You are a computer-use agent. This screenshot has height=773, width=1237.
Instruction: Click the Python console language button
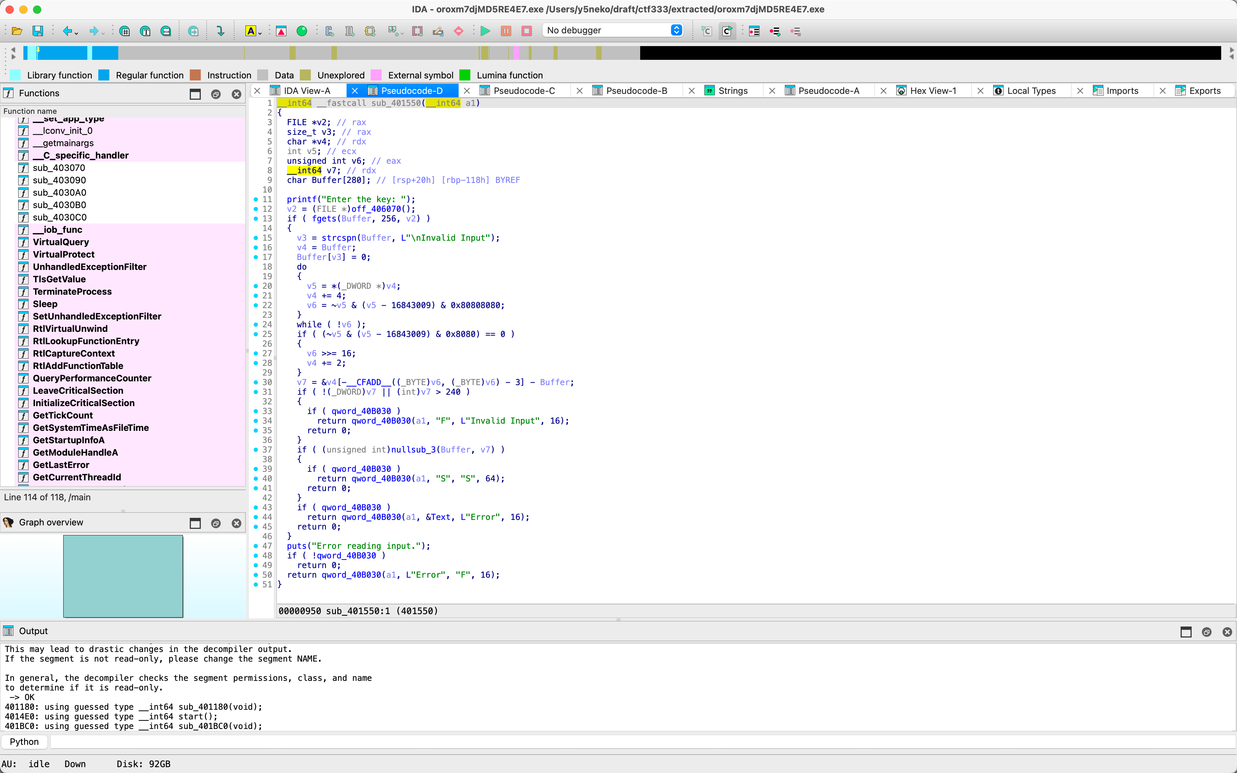[x=24, y=741]
